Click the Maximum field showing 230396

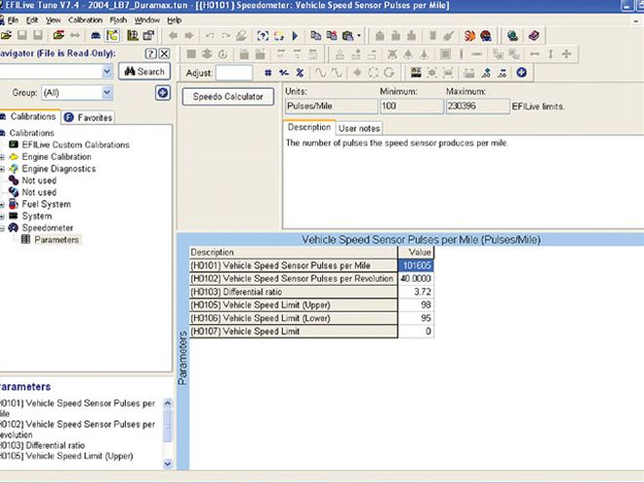[478, 106]
